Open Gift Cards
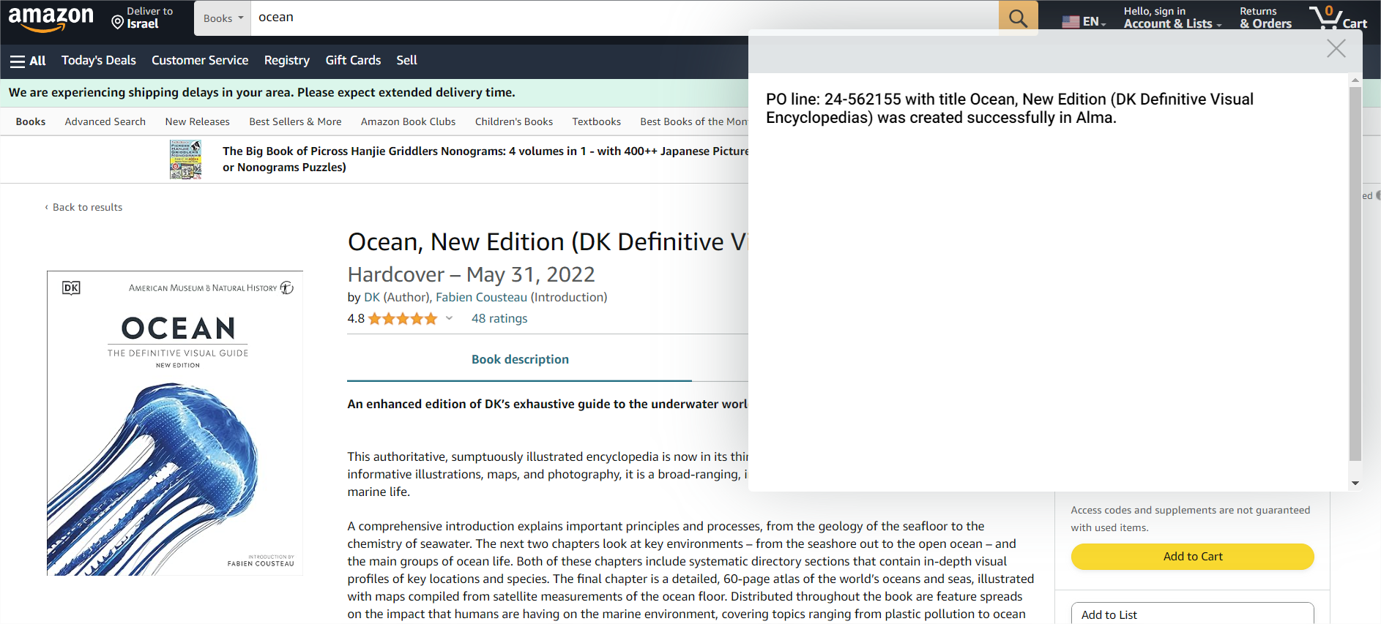The image size is (1381, 624). point(353,60)
